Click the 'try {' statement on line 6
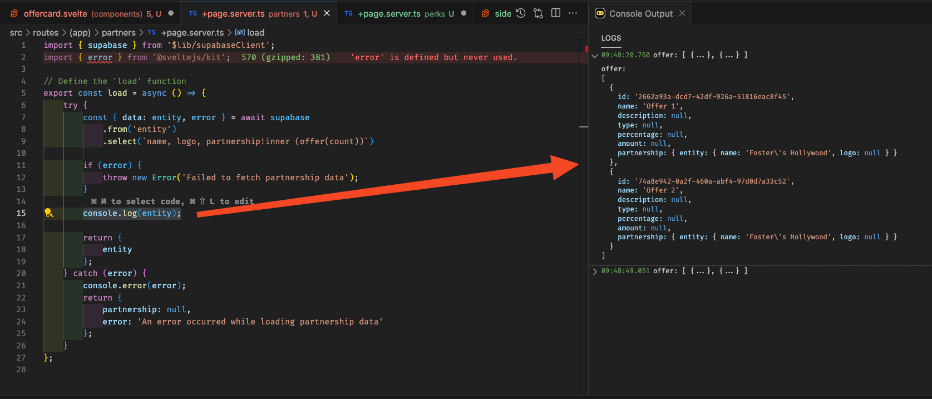This screenshot has width=932, height=399. click(75, 105)
